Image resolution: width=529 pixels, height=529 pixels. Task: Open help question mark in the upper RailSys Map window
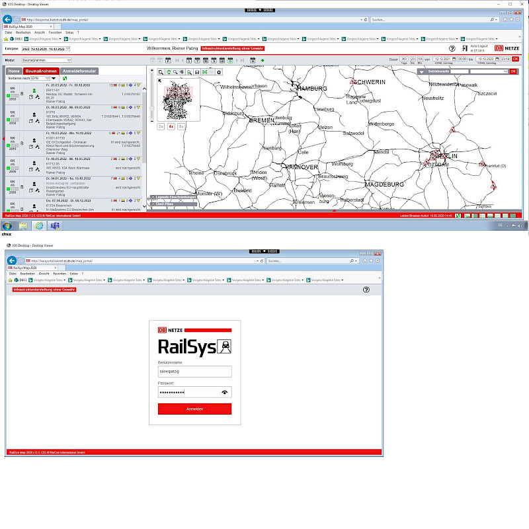point(452,48)
